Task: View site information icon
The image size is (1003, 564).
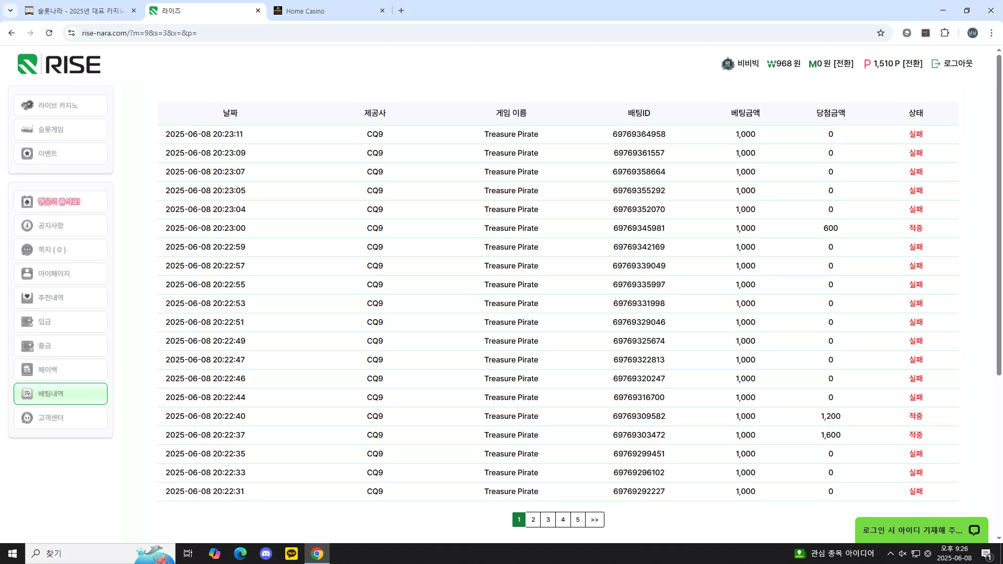Action: tap(72, 33)
